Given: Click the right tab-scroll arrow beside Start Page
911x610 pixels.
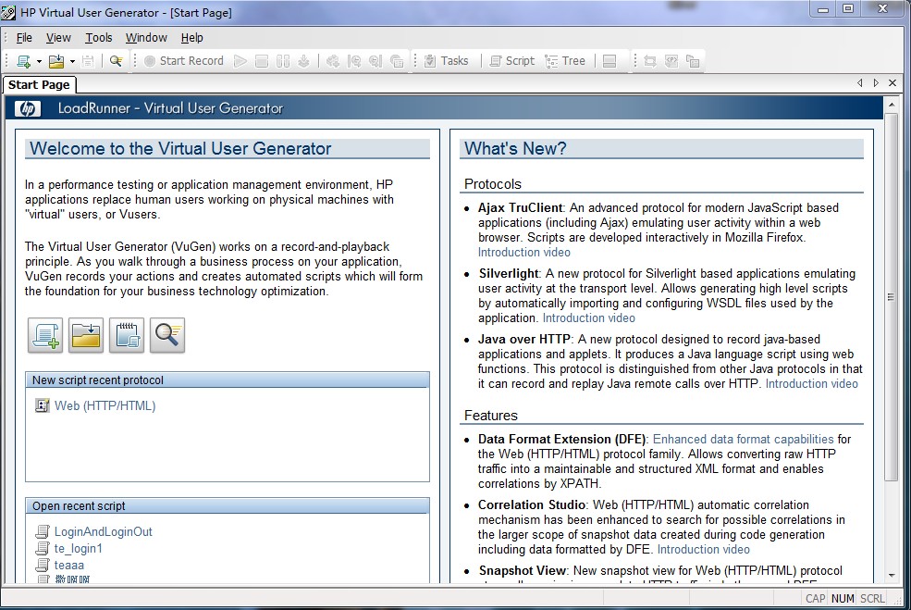Looking at the screenshot, I should pyautogui.click(x=876, y=83).
